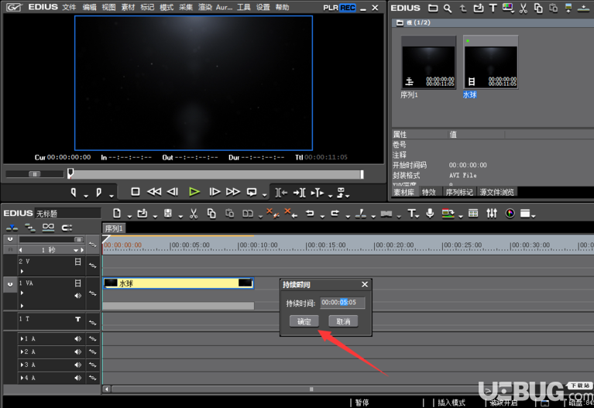Set In point marker icon
This screenshot has width=594, height=408.
pyautogui.click(x=74, y=193)
